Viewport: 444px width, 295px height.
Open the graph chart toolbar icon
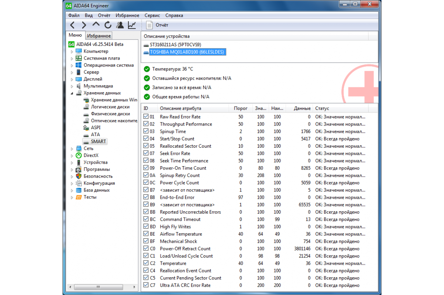pos(132,25)
